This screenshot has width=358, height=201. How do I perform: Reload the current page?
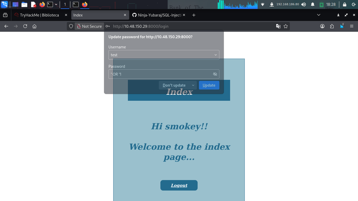point(25,26)
